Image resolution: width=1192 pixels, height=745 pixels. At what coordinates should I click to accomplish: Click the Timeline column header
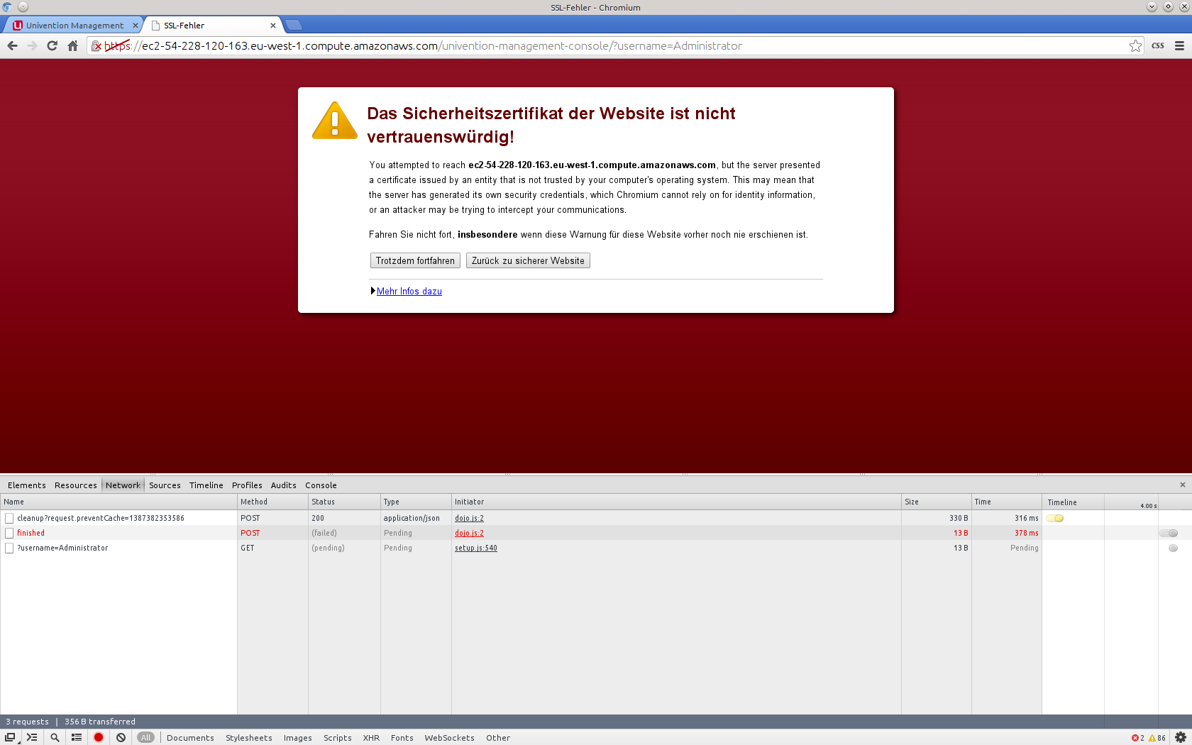[x=1062, y=502]
